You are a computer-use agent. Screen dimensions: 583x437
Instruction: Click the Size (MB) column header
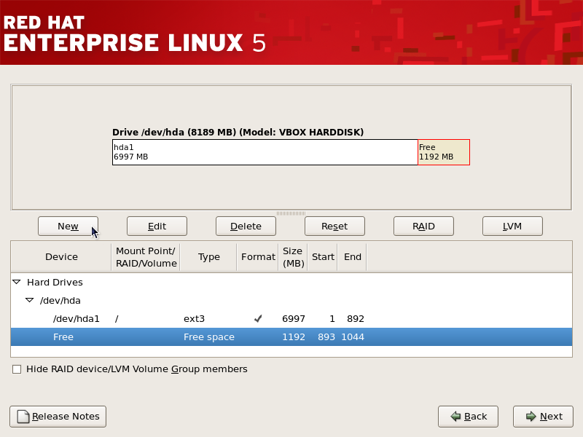(294, 257)
